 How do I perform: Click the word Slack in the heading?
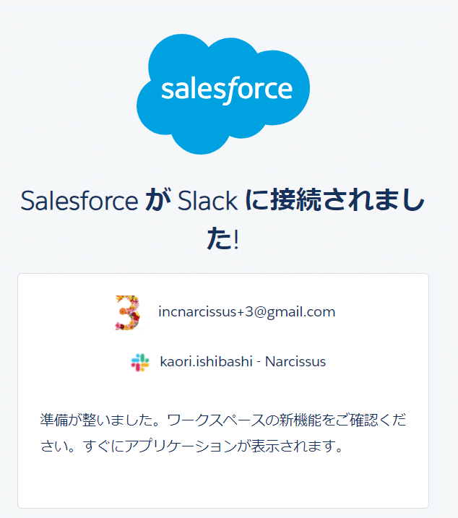click(x=207, y=200)
